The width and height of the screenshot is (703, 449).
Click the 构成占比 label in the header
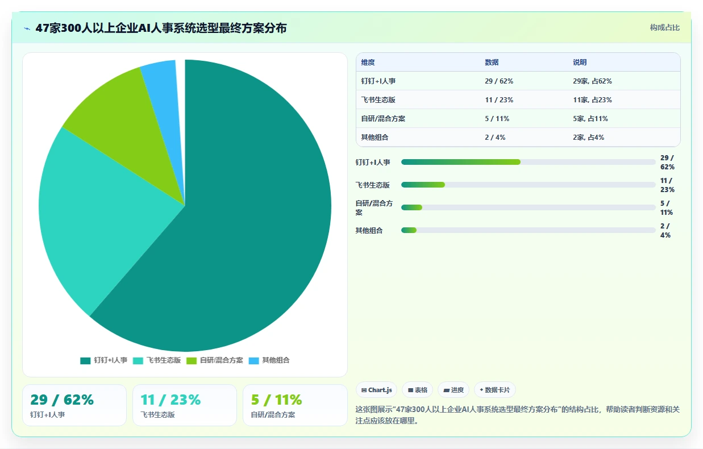point(665,28)
